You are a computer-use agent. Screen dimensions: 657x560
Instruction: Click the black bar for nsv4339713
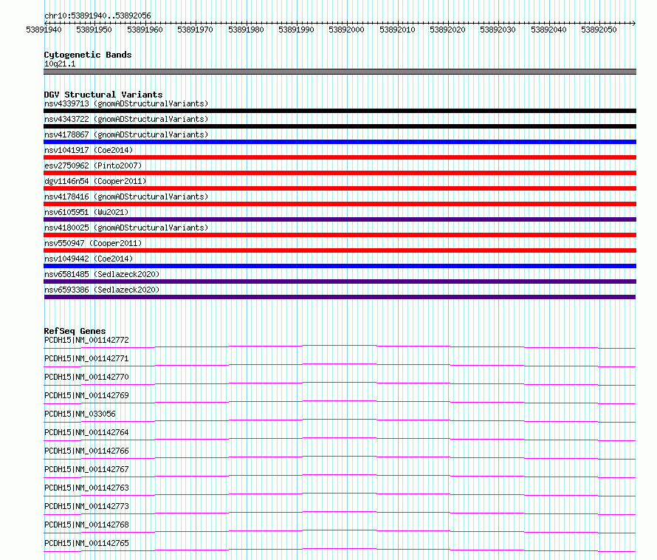point(340,111)
